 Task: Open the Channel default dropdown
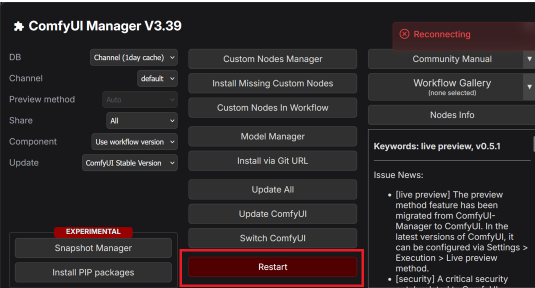tap(157, 78)
